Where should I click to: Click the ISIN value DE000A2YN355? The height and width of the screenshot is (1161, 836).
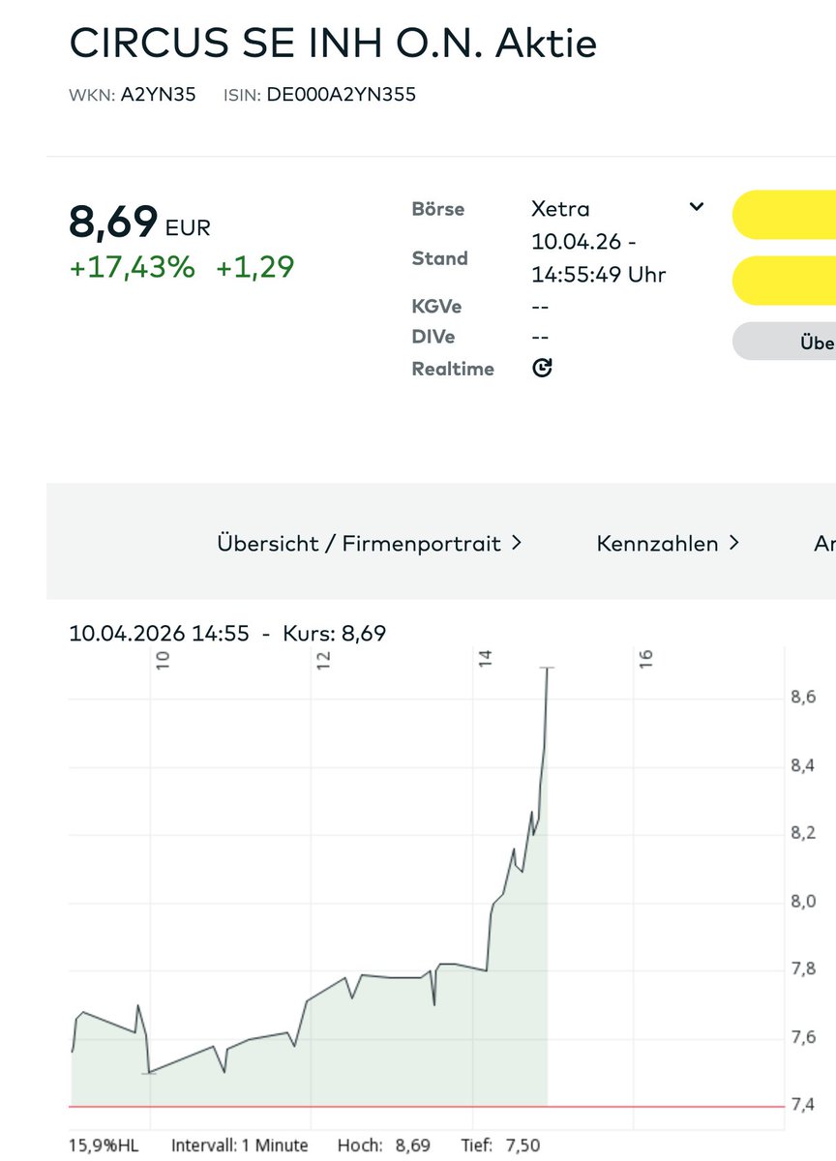342,95
